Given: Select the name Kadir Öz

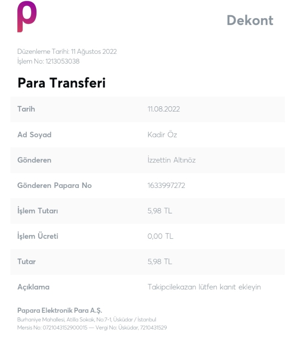Looking at the screenshot, I should point(162,135).
